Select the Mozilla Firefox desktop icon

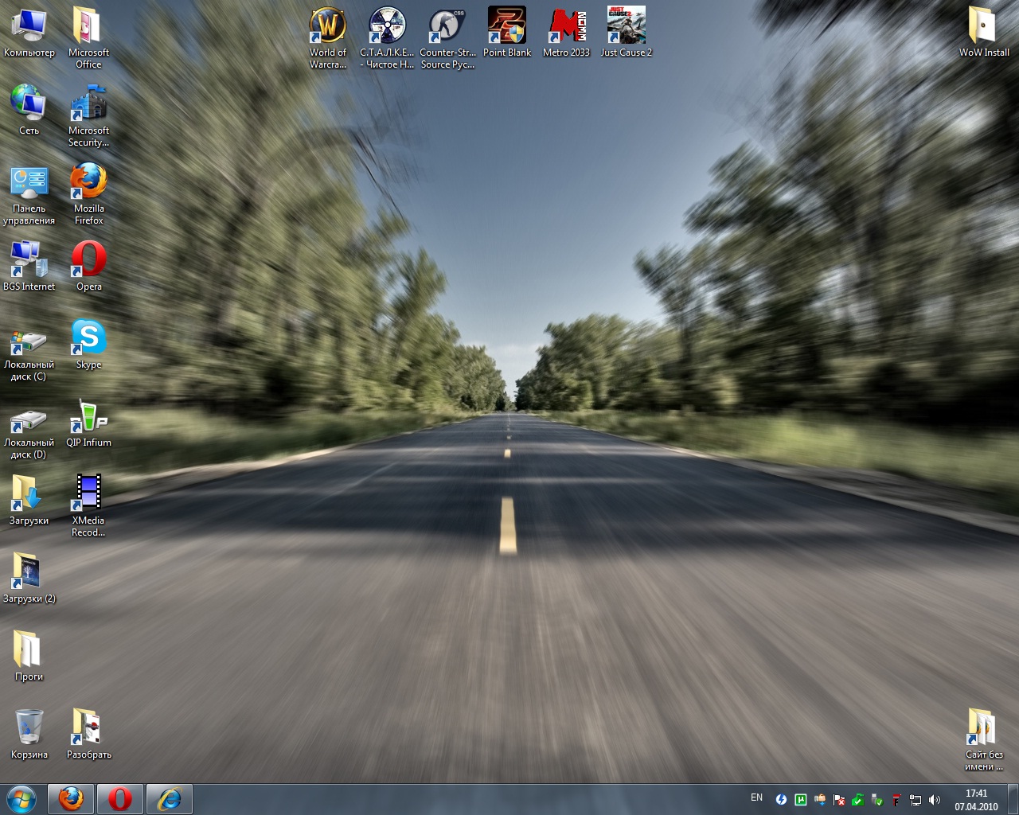[88, 183]
